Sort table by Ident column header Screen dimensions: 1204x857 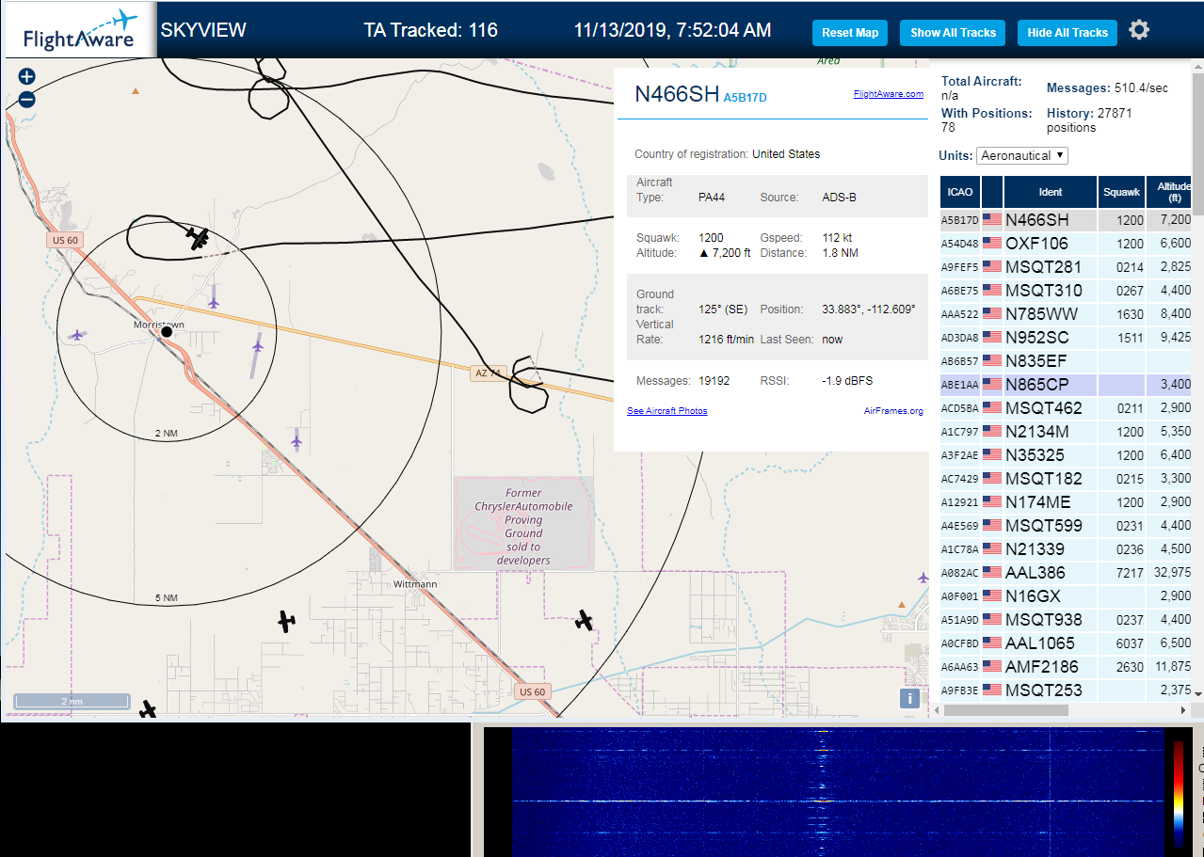point(1051,192)
